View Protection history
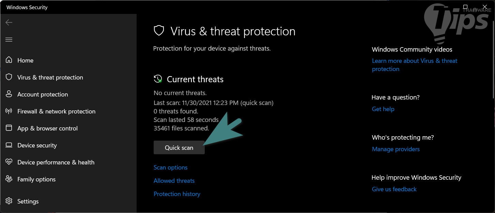This screenshot has height=213, width=495. 177,194
